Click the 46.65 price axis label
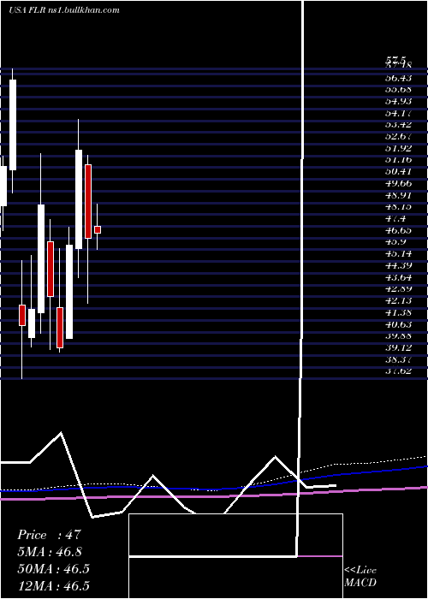Image resolution: width=428 pixels, height=599 pixels. tap(398, 230)
